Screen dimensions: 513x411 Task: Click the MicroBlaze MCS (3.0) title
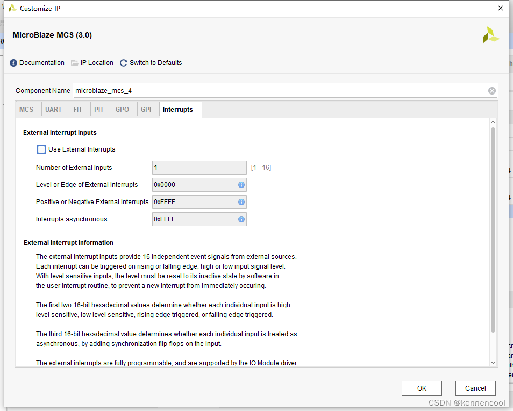[x=52, y=35]
